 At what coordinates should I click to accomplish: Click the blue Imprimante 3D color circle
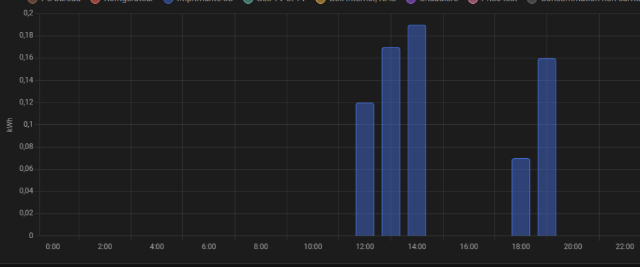[x=168, y=1]
